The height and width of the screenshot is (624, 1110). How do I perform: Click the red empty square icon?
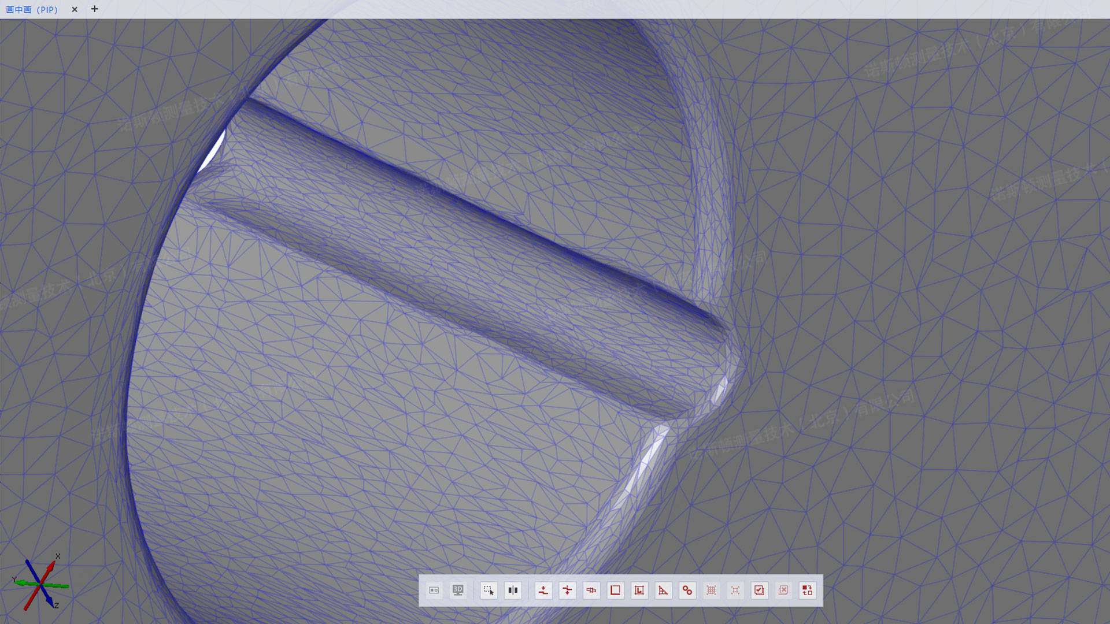(615, 590)
